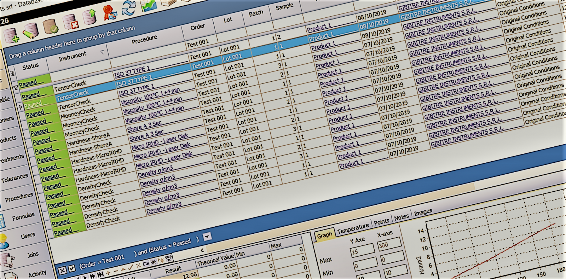Click Test 001 in the Order filter row
The width and height of the screenshot is (566, 279).
click(198, 43)
